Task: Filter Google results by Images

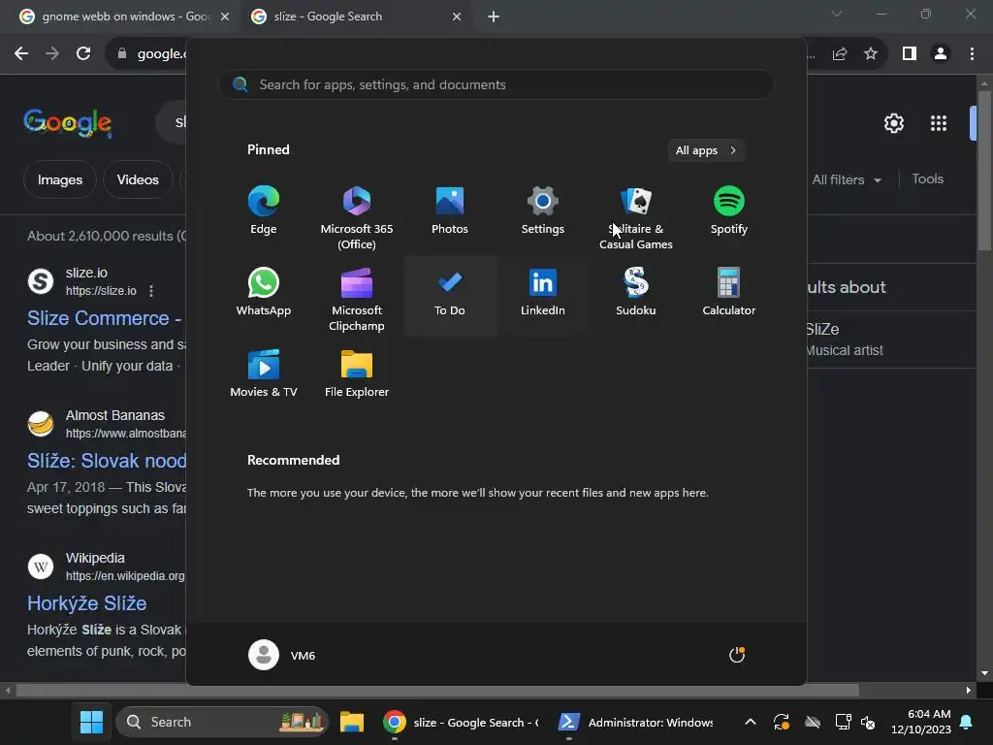Action: click(59, 179)
